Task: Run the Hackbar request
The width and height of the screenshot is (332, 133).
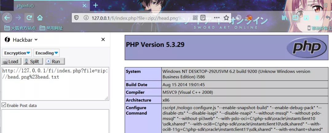Action: click(x=55, y=61)
